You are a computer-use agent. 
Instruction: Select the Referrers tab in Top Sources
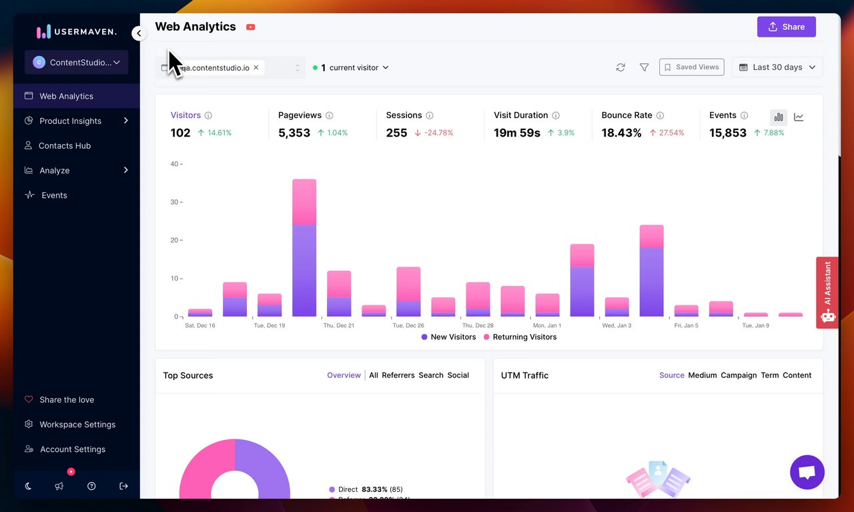pyautogui.click(x=398, y=375)
